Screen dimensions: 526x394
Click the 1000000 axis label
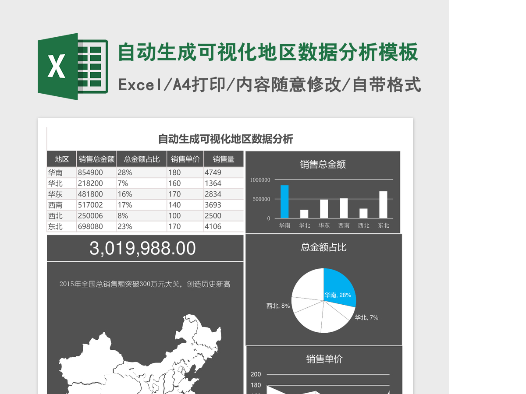click(260, 180)
